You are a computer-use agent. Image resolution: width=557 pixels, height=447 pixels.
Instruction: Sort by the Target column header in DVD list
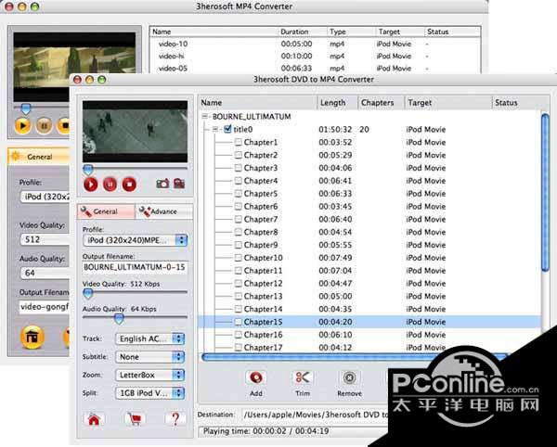(448, 103)
